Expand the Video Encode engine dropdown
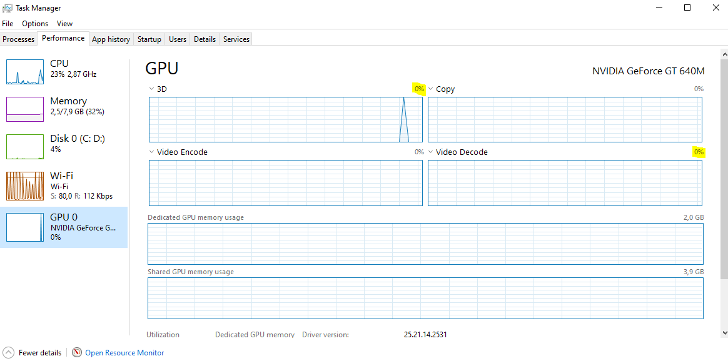 tap(151, 152)
